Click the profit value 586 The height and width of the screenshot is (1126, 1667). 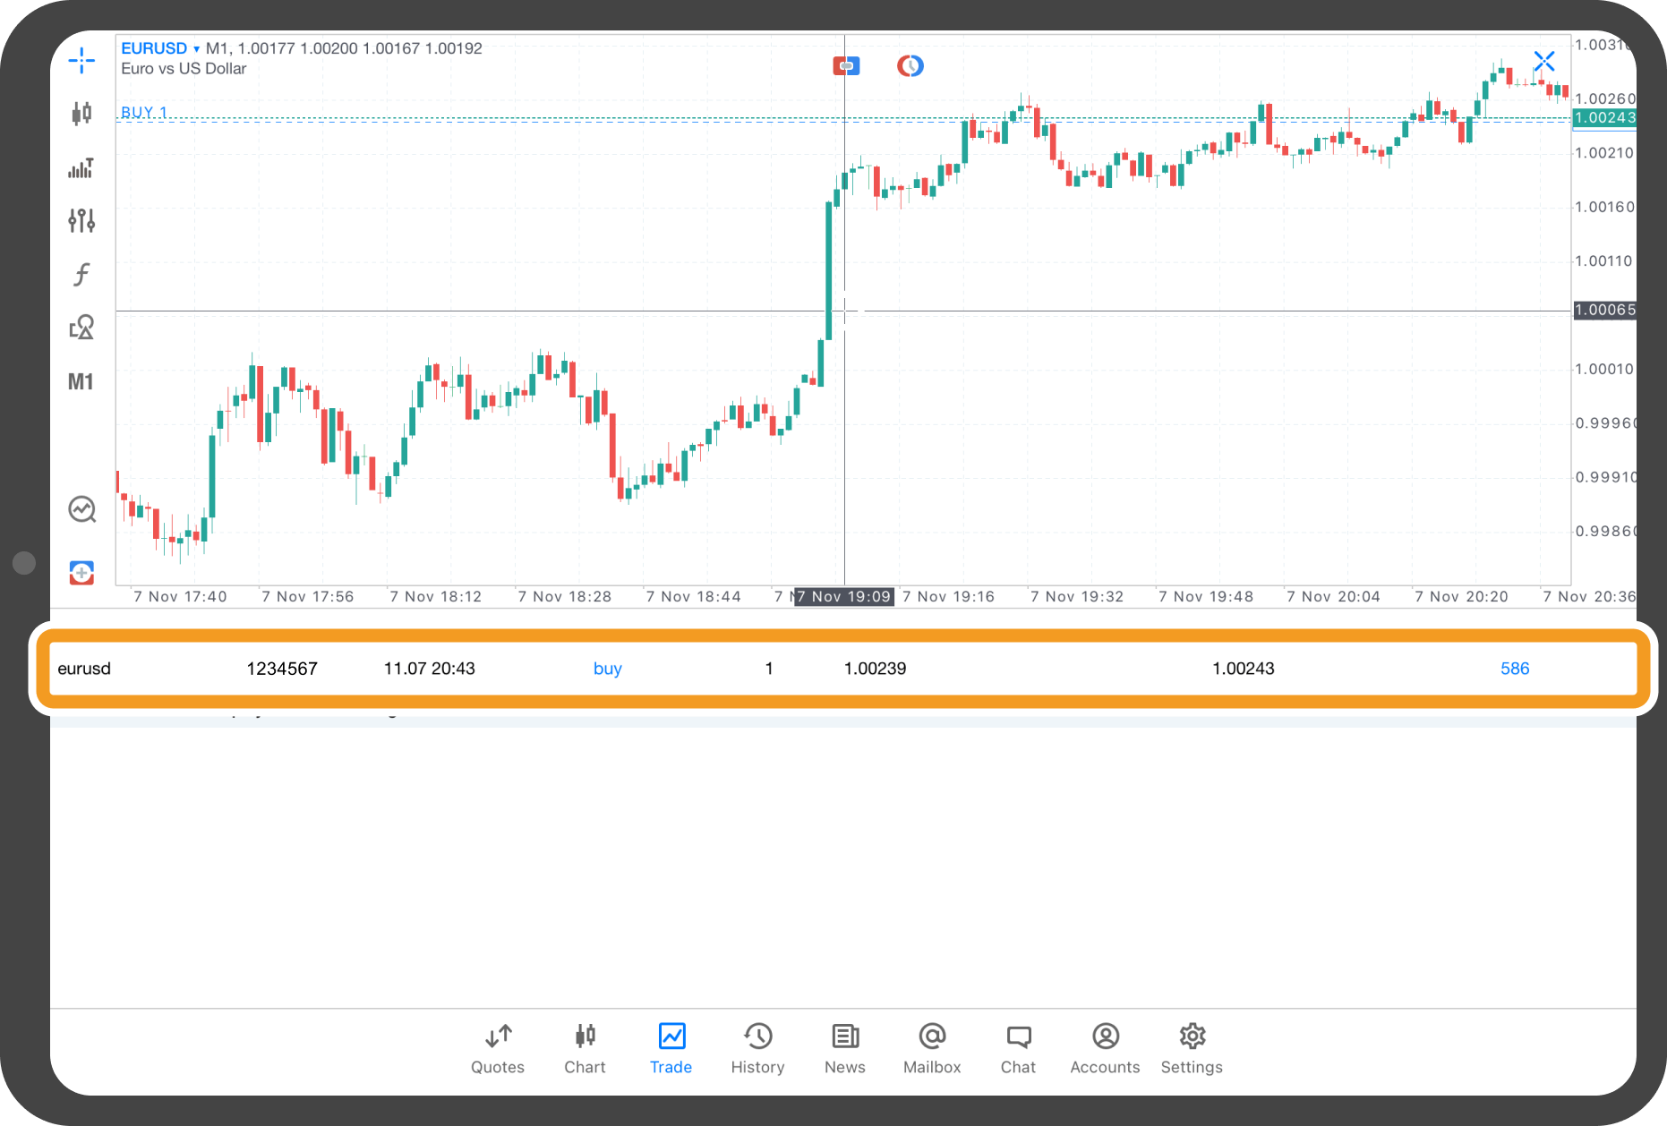pos(1515,669)
